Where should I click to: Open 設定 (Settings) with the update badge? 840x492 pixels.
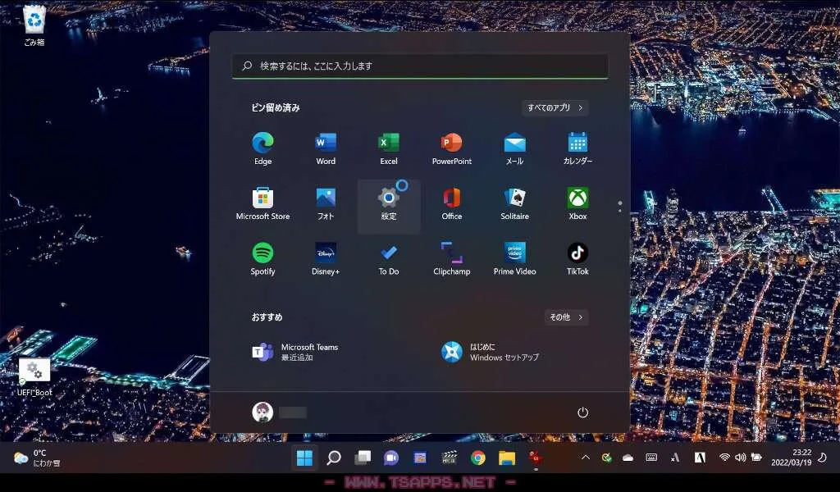click(x=388, y=203)
